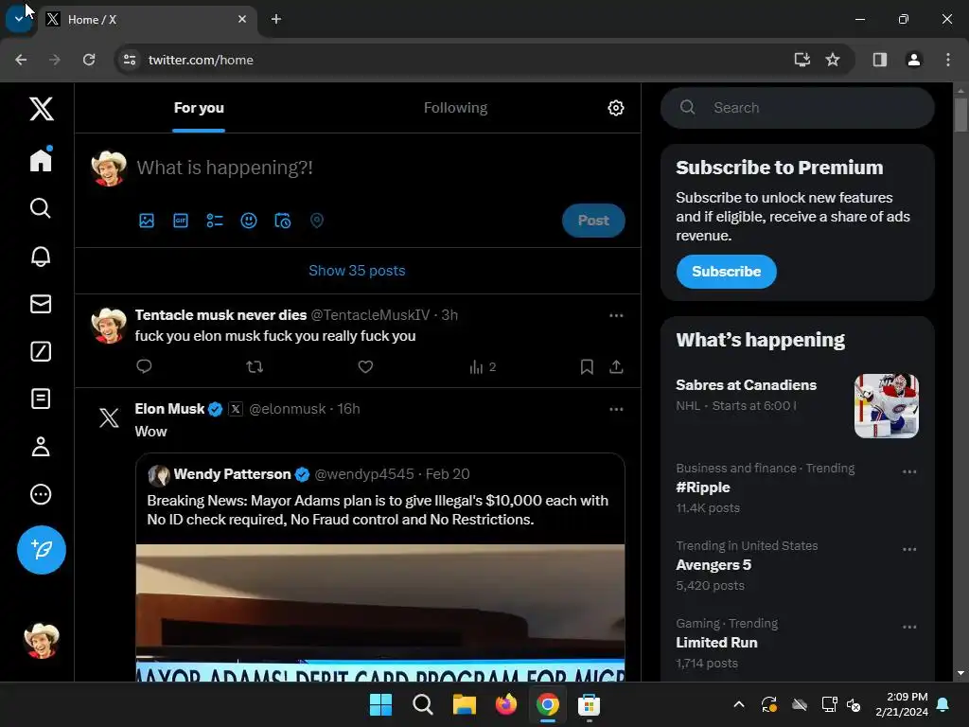Viewport: 969px width, 727px height.
Task: Open emoji picker in composer
Action: point(249,221)
